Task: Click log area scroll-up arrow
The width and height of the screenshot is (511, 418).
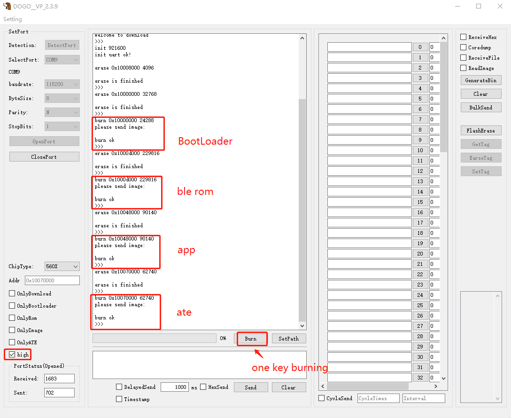Action: point(302,38)
